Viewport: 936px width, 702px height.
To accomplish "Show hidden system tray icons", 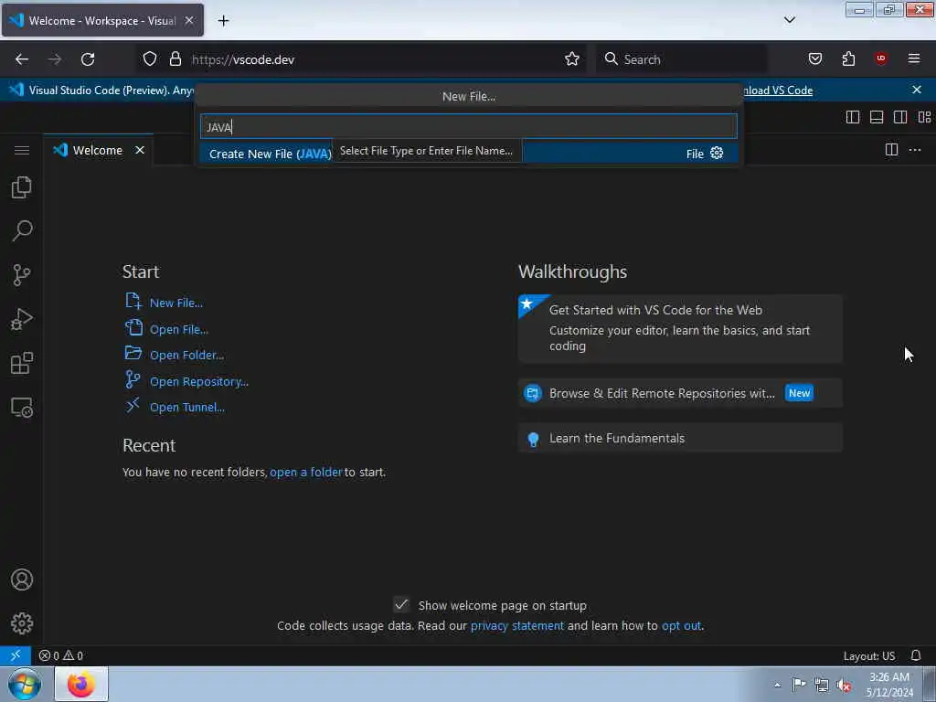I will pos(777,685).
